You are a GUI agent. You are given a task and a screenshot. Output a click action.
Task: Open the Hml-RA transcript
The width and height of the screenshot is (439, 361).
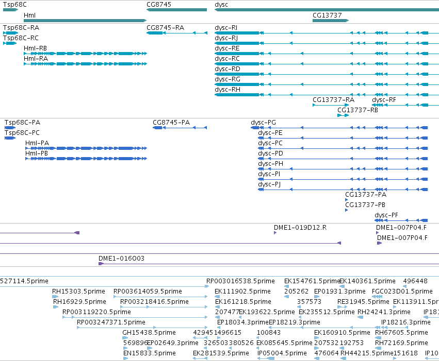tap(86, 64)
